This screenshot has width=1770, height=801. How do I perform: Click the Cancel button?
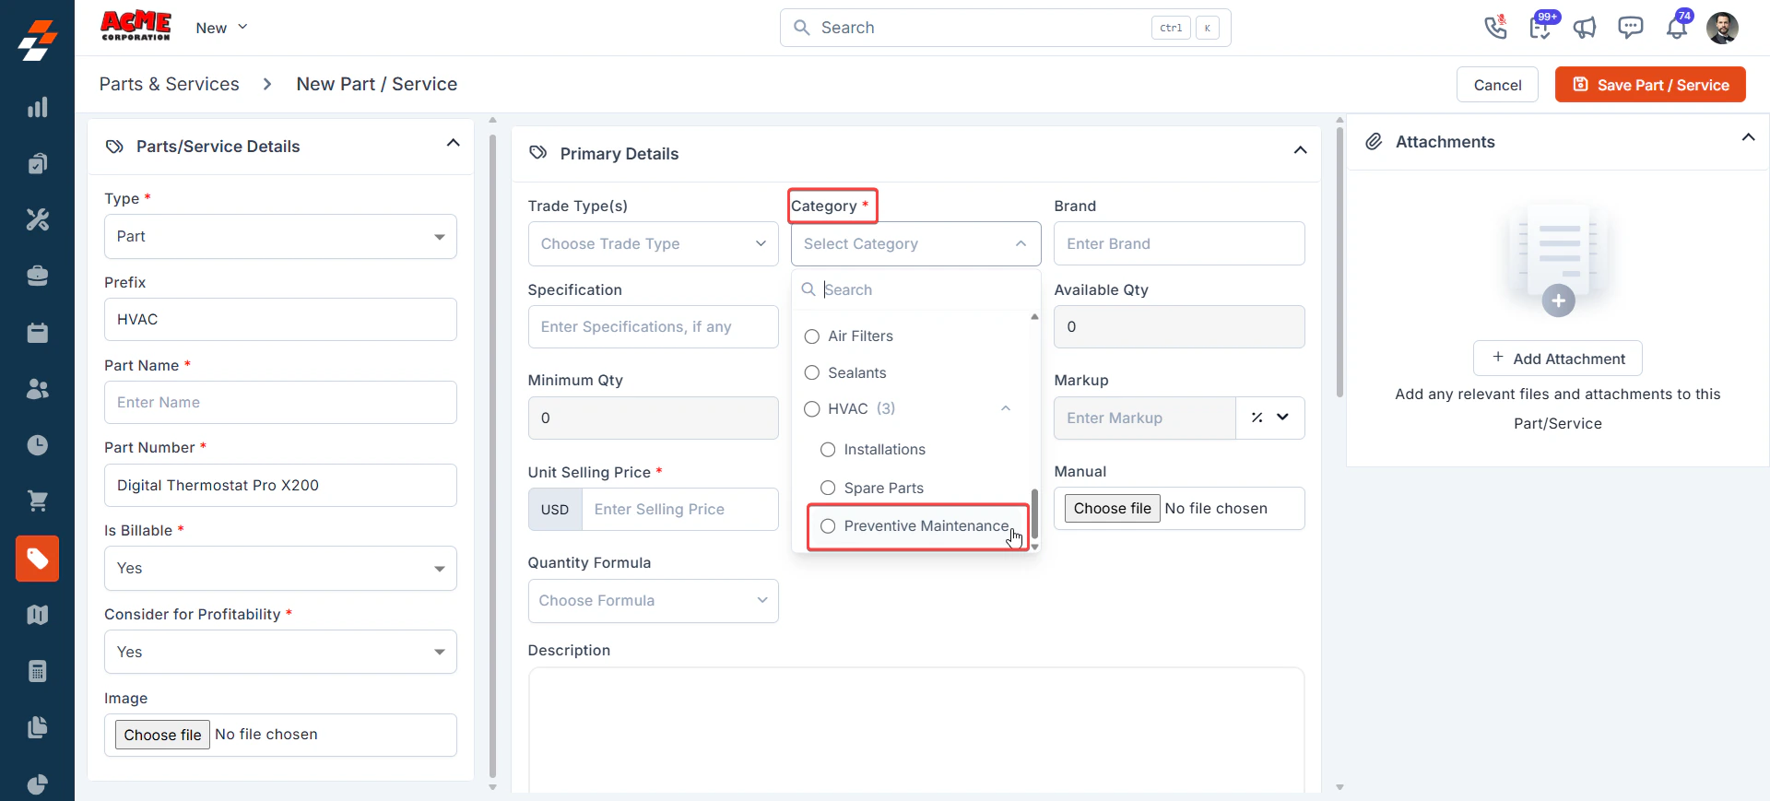tap(1497, 85)
